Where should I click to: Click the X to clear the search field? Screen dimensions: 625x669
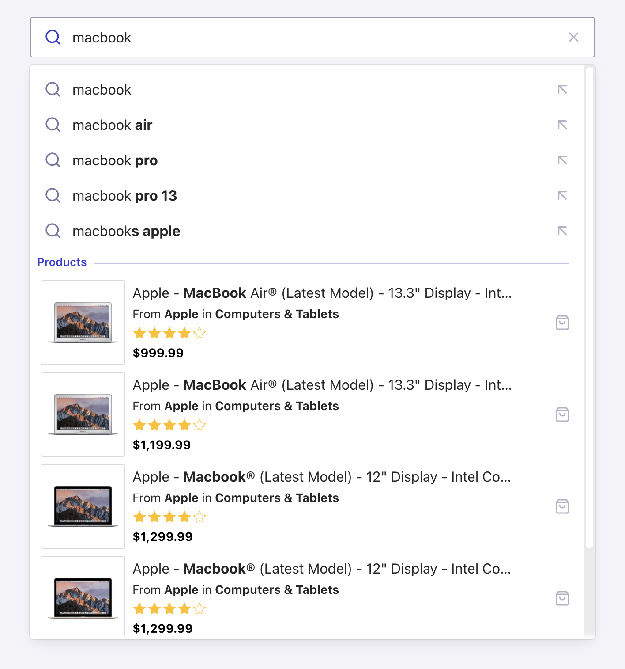(x=573, y=37)
